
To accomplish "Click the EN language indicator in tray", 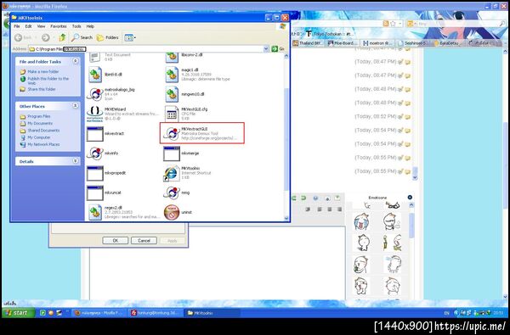I will 446,313.
